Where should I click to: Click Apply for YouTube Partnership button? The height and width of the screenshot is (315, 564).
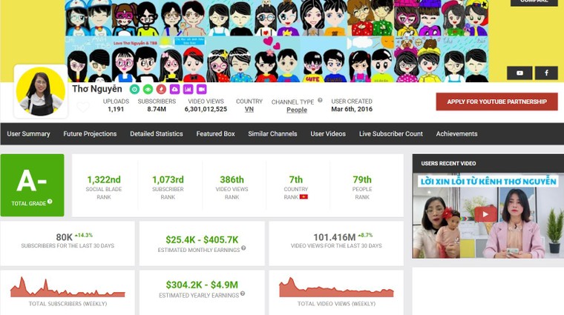[x=496, y=102]
